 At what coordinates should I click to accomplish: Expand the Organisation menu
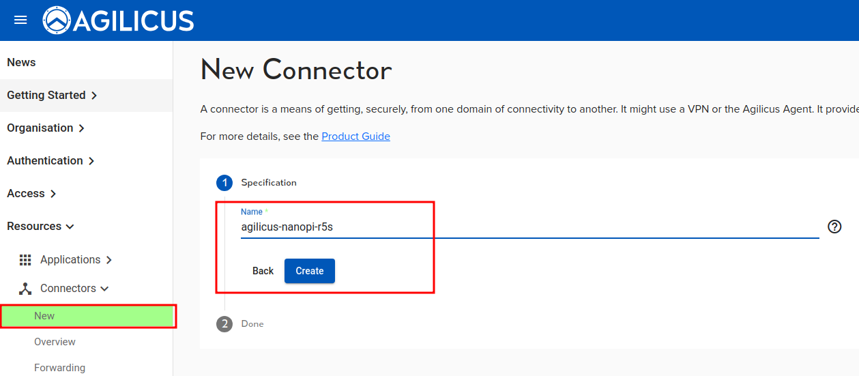pos(46,128)
